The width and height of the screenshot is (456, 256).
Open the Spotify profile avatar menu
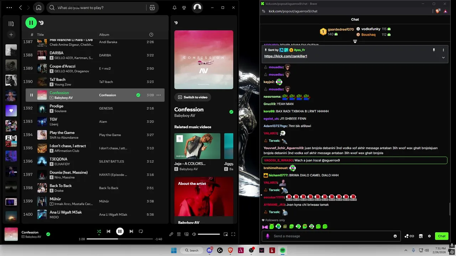(x=197, y=7)
